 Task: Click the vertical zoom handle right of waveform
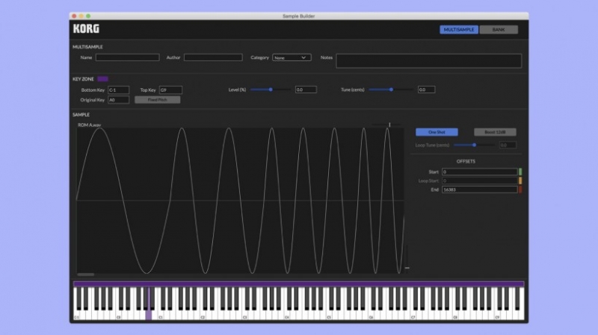(x=407, y=268)
